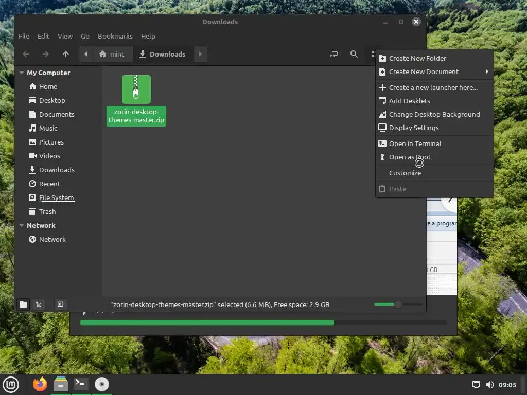Open the File menu

(x=24, y=37)
